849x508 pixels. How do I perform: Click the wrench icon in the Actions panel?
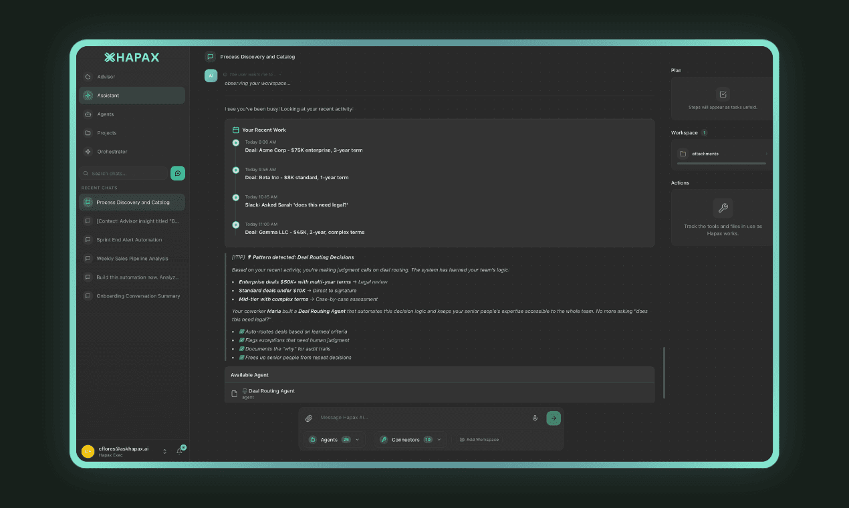721,208
